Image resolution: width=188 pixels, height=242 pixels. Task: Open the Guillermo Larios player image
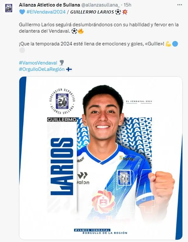(x=101, y=158)
